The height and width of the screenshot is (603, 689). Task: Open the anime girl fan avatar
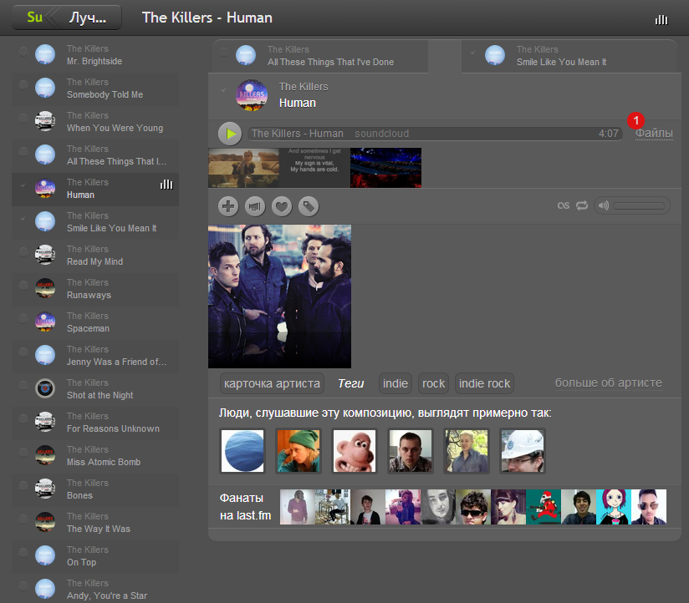[614, 507]
